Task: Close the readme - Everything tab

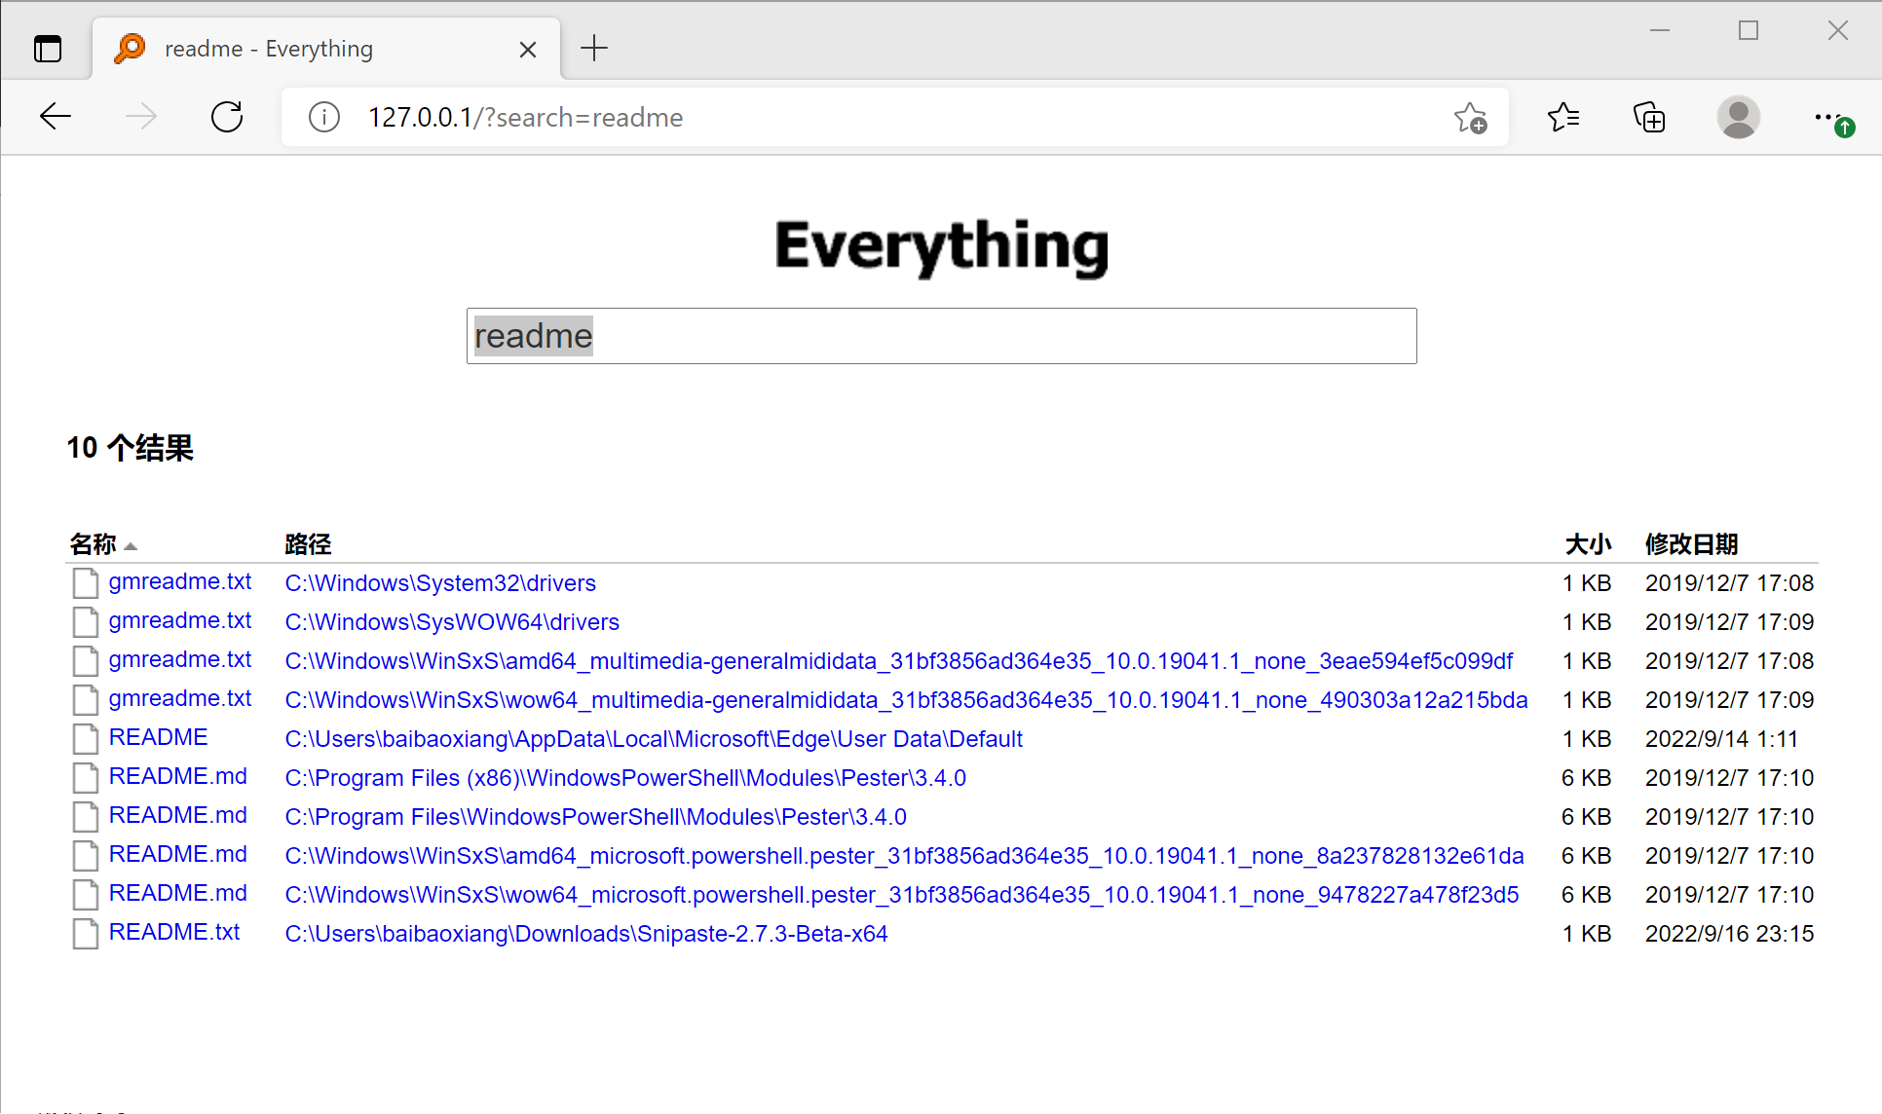Action: pos(528,49)
